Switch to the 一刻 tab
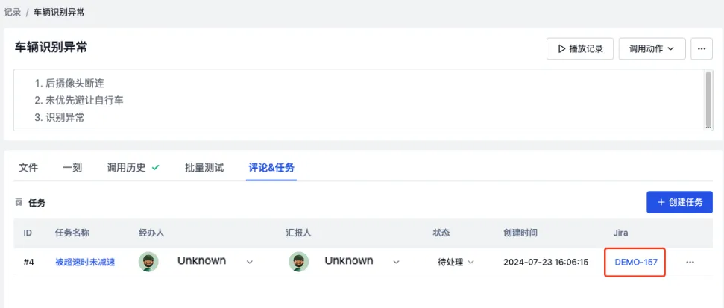Image resolution: width=724 pixels, height=308 pixels. [x=72, y=168]
